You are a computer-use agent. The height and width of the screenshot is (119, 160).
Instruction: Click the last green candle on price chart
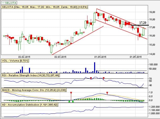[144, 31]
